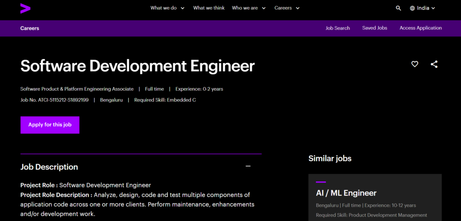The width and height of the screenshot is (461, 221).
Task: Expand the "What we do" menu
Action: (x=167, y=8)
